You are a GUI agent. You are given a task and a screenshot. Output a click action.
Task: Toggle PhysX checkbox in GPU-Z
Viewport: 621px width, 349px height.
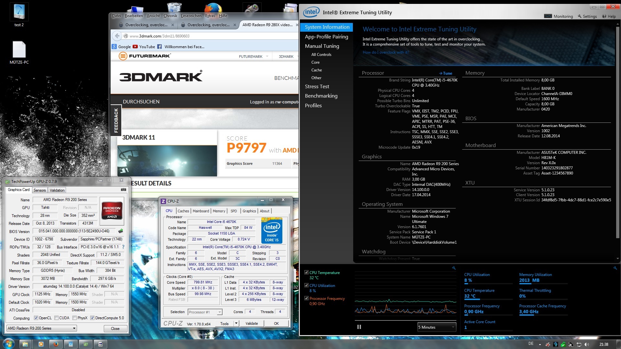[x=75, y=318]
